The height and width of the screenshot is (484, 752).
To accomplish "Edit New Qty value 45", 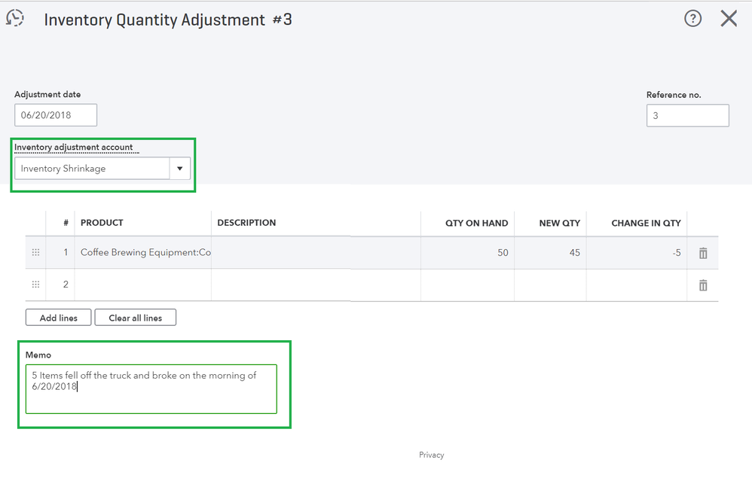I will pos(550,253).
